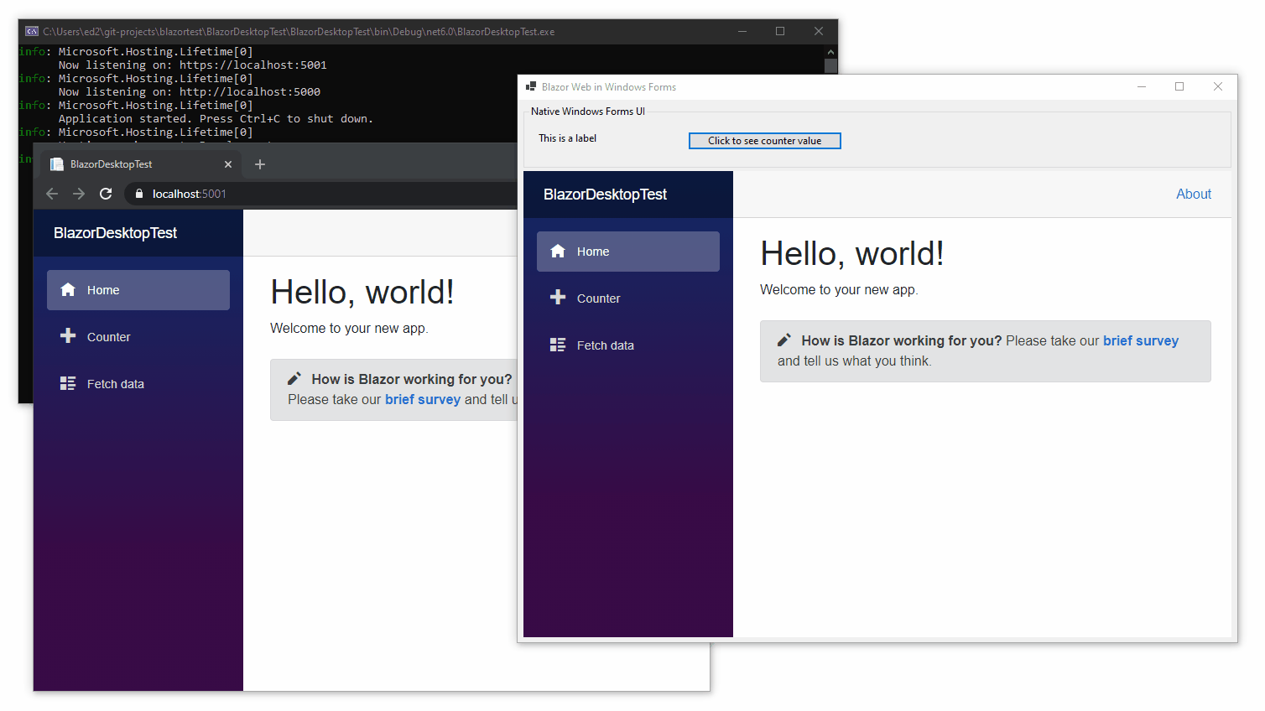Open brief survey link in browser window
This screenshot has height=711, width=1265.
click(423, 399)
